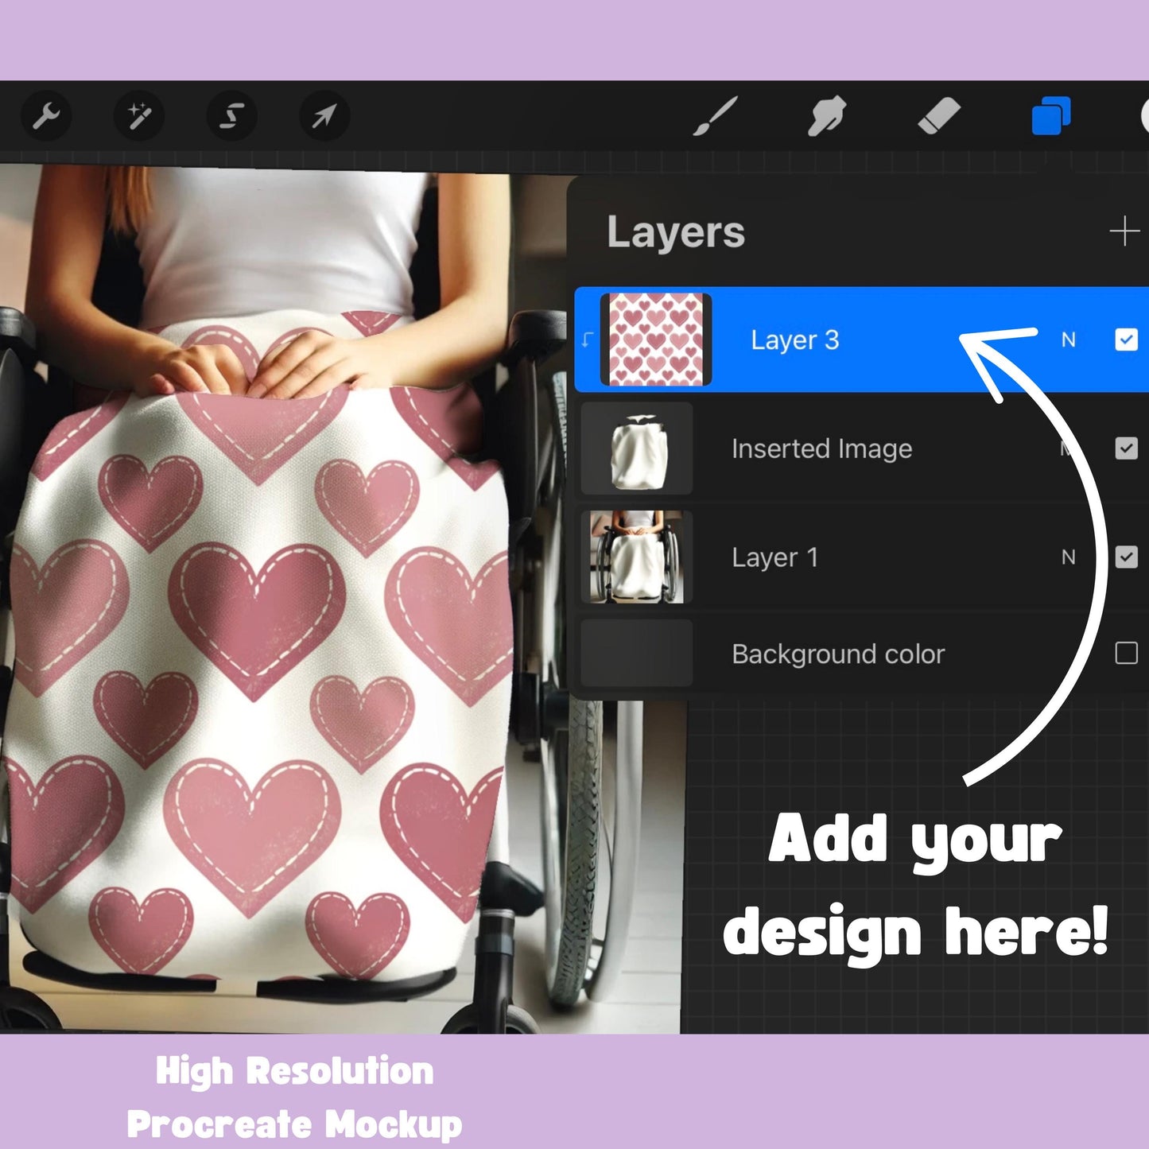The height and width of the screenshot is (1149, 1149).
Task: Open the Adjustments menu
Action: coord(139,116)
